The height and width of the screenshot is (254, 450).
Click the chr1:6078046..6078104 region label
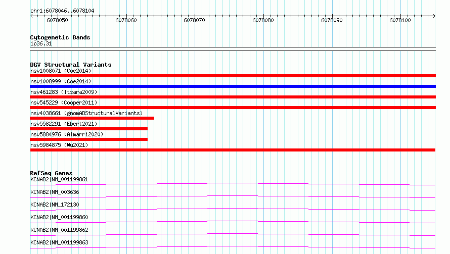point(62,11)
